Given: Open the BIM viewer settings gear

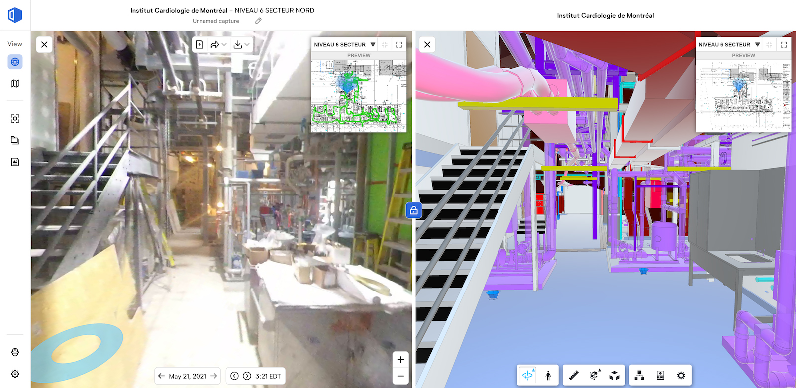Looking at the screenshot, I should 681,375.
